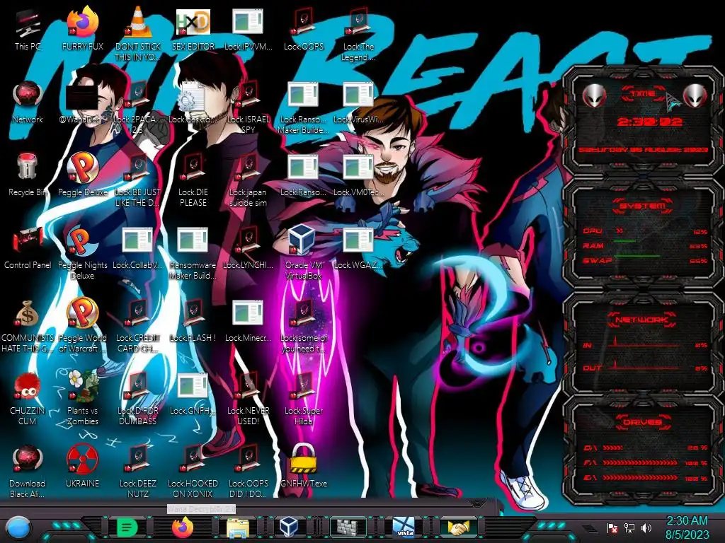This screenshot has width=725, height=543.
Task: Select the Lock.WGAZ... file icon
Action: (358, 248)
